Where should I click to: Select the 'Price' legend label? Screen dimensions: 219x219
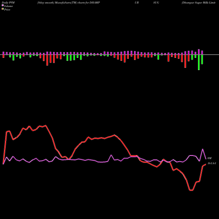coord(7,10)
